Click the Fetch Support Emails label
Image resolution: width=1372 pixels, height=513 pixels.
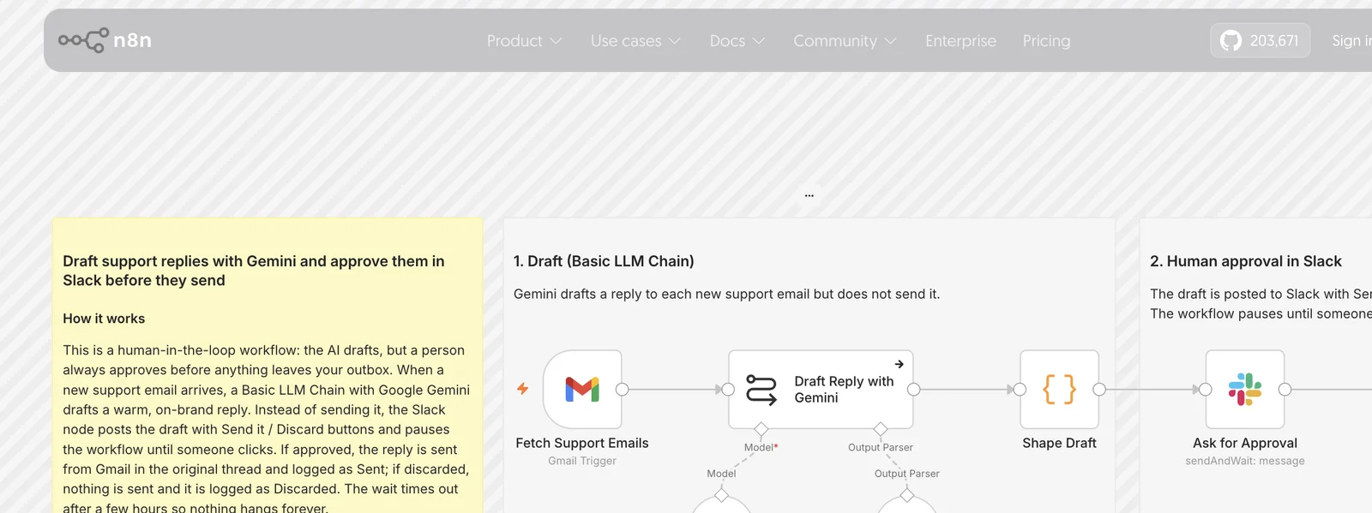[x=582, y=443]
